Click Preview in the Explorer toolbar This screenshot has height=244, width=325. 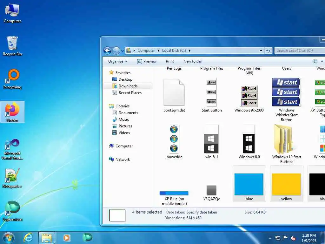(x=147, y=61)
